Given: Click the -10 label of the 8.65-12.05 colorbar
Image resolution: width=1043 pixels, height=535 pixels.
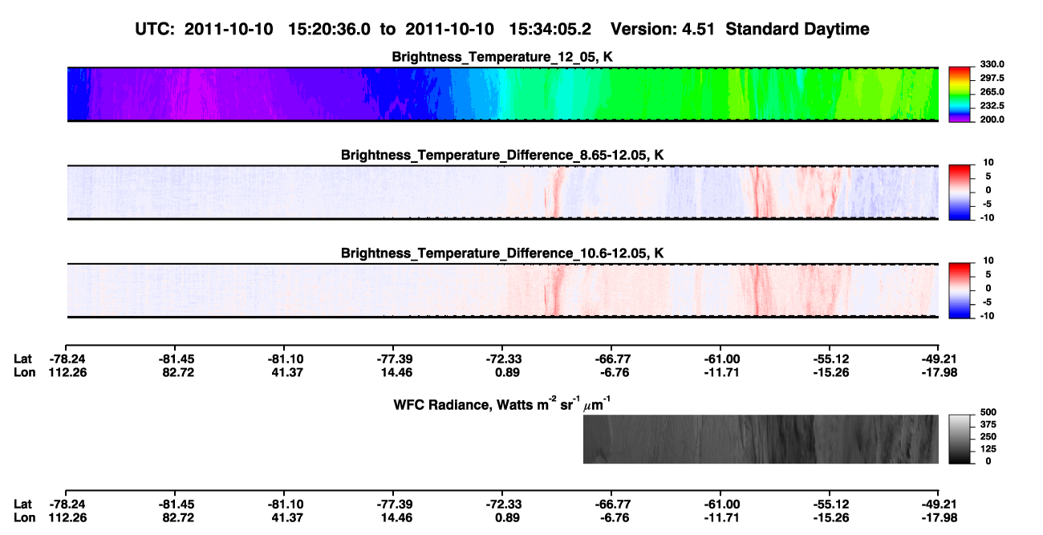Looking at the screenshot, I should pyautogui.click(x=987, y=217).
